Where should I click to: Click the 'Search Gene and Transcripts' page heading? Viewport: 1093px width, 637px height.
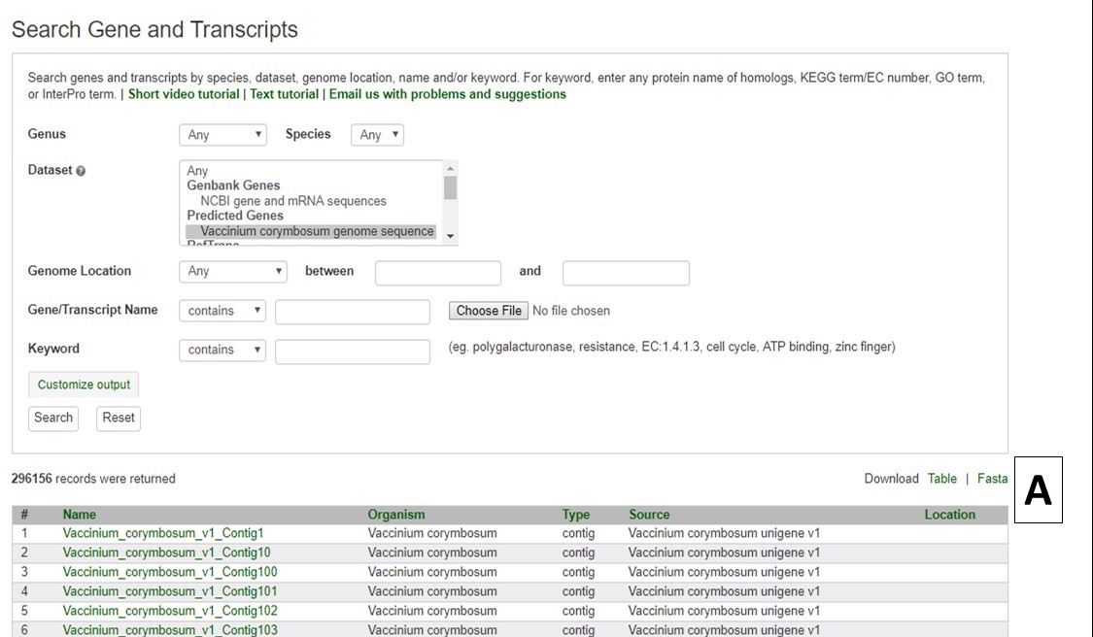154,29
